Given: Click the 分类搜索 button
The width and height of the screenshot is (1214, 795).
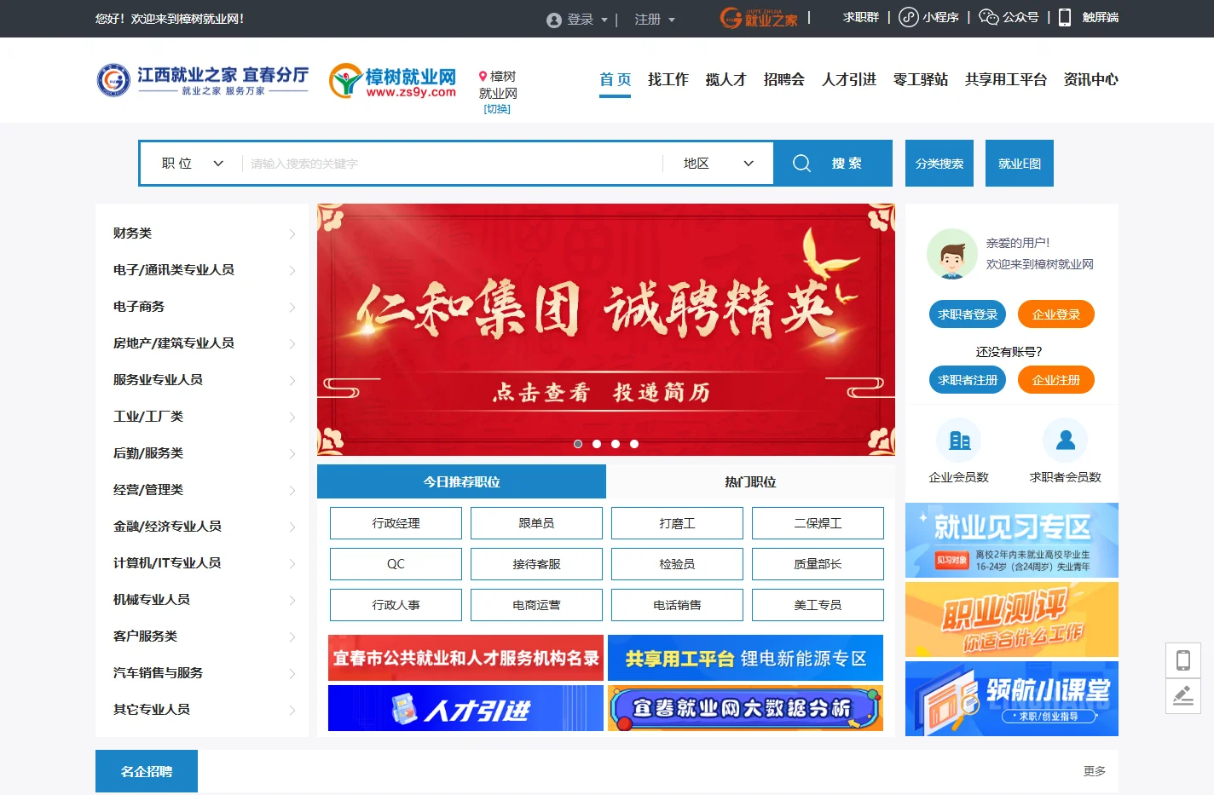Looking at the screenshot, I should click(939, 163).
